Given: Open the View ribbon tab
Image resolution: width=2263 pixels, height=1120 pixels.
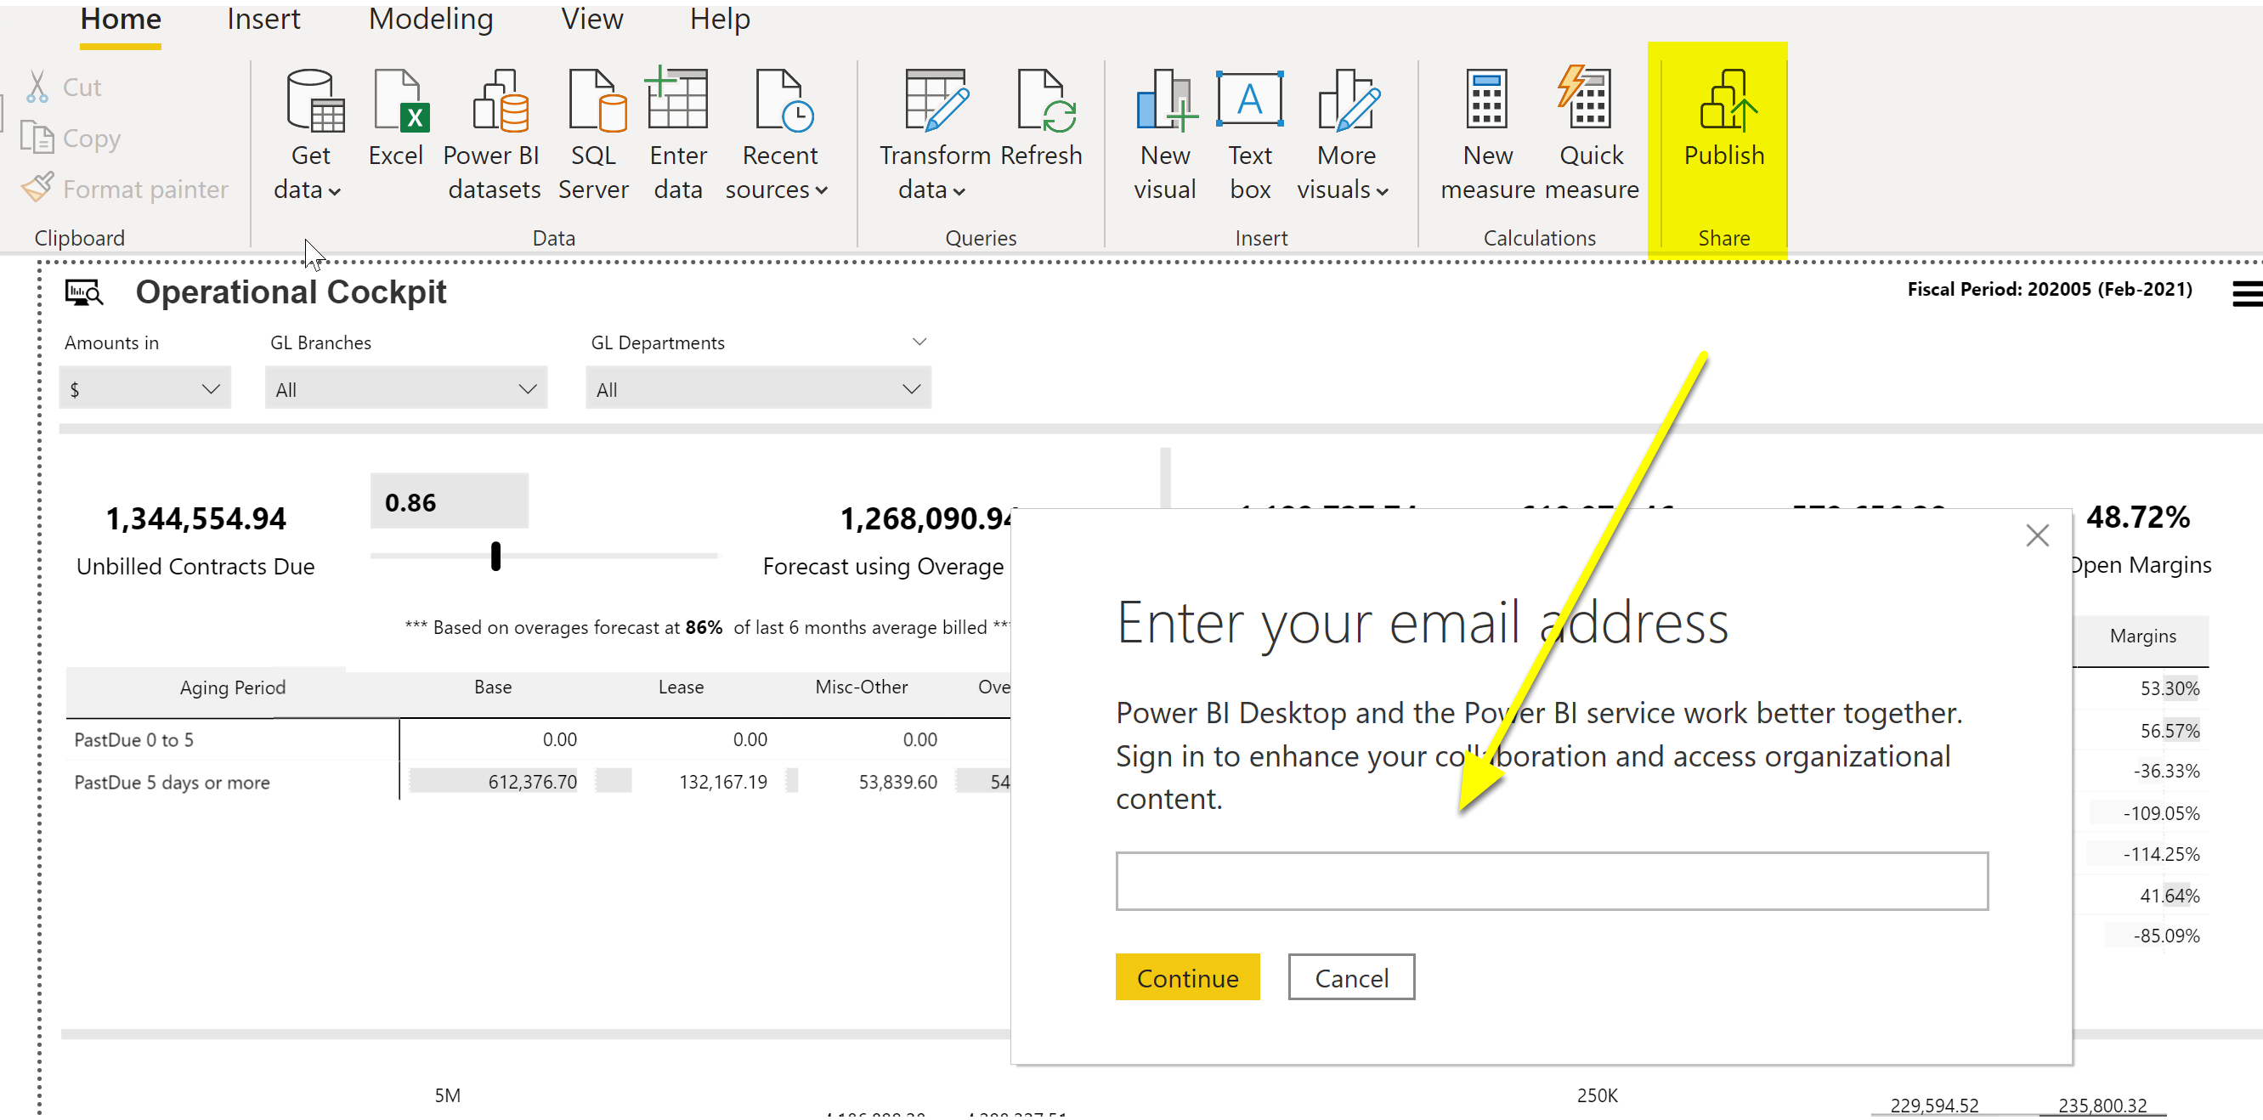Looking at the screenshot, I should (x=592, y=20).
